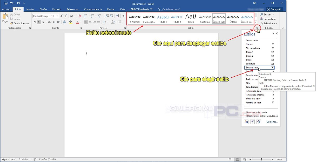Select Título 1 in styles gallery
317x162 pixels.
click(163, 19)
